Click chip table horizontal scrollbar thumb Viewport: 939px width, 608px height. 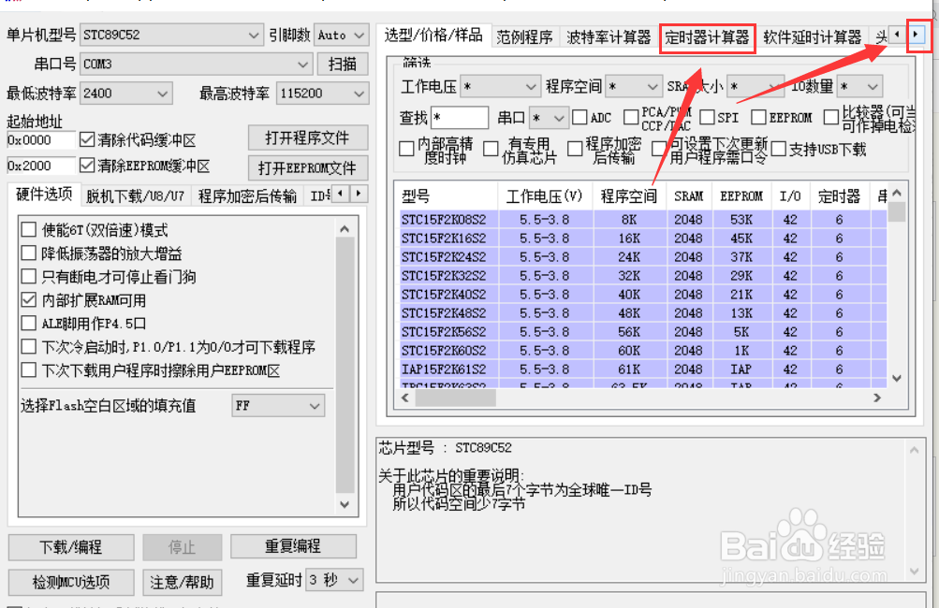(456, 398)
